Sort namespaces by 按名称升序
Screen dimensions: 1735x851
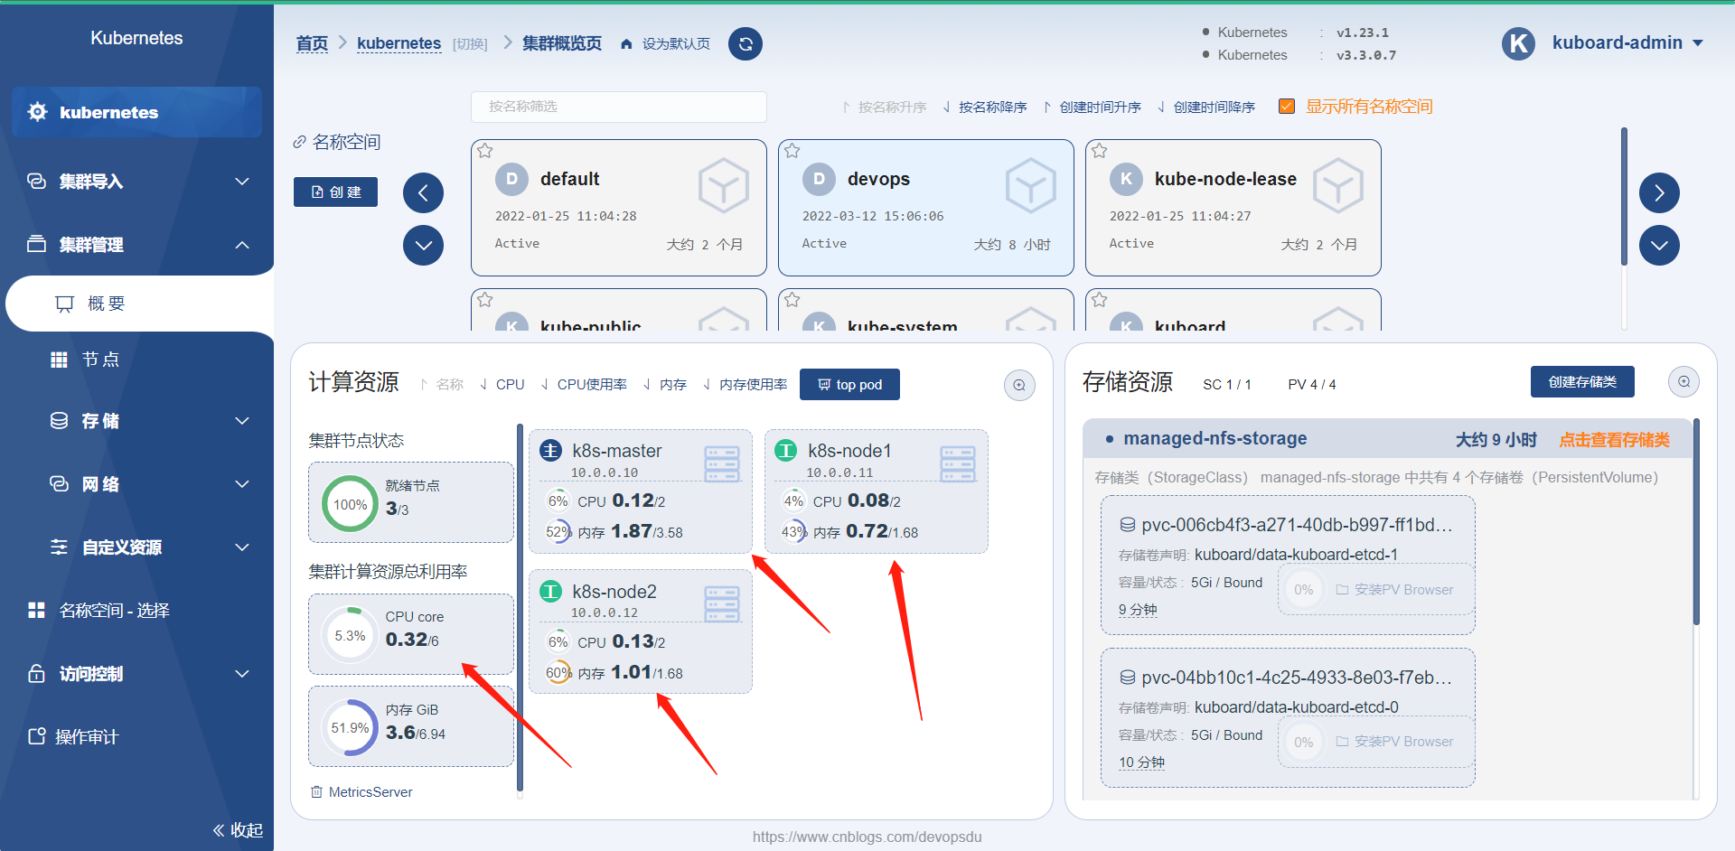(884, 108)
